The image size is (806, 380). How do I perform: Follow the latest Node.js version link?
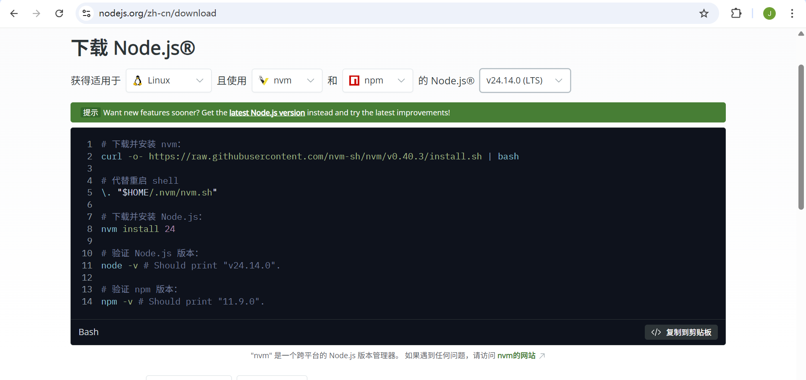click(x=267, y=113)
